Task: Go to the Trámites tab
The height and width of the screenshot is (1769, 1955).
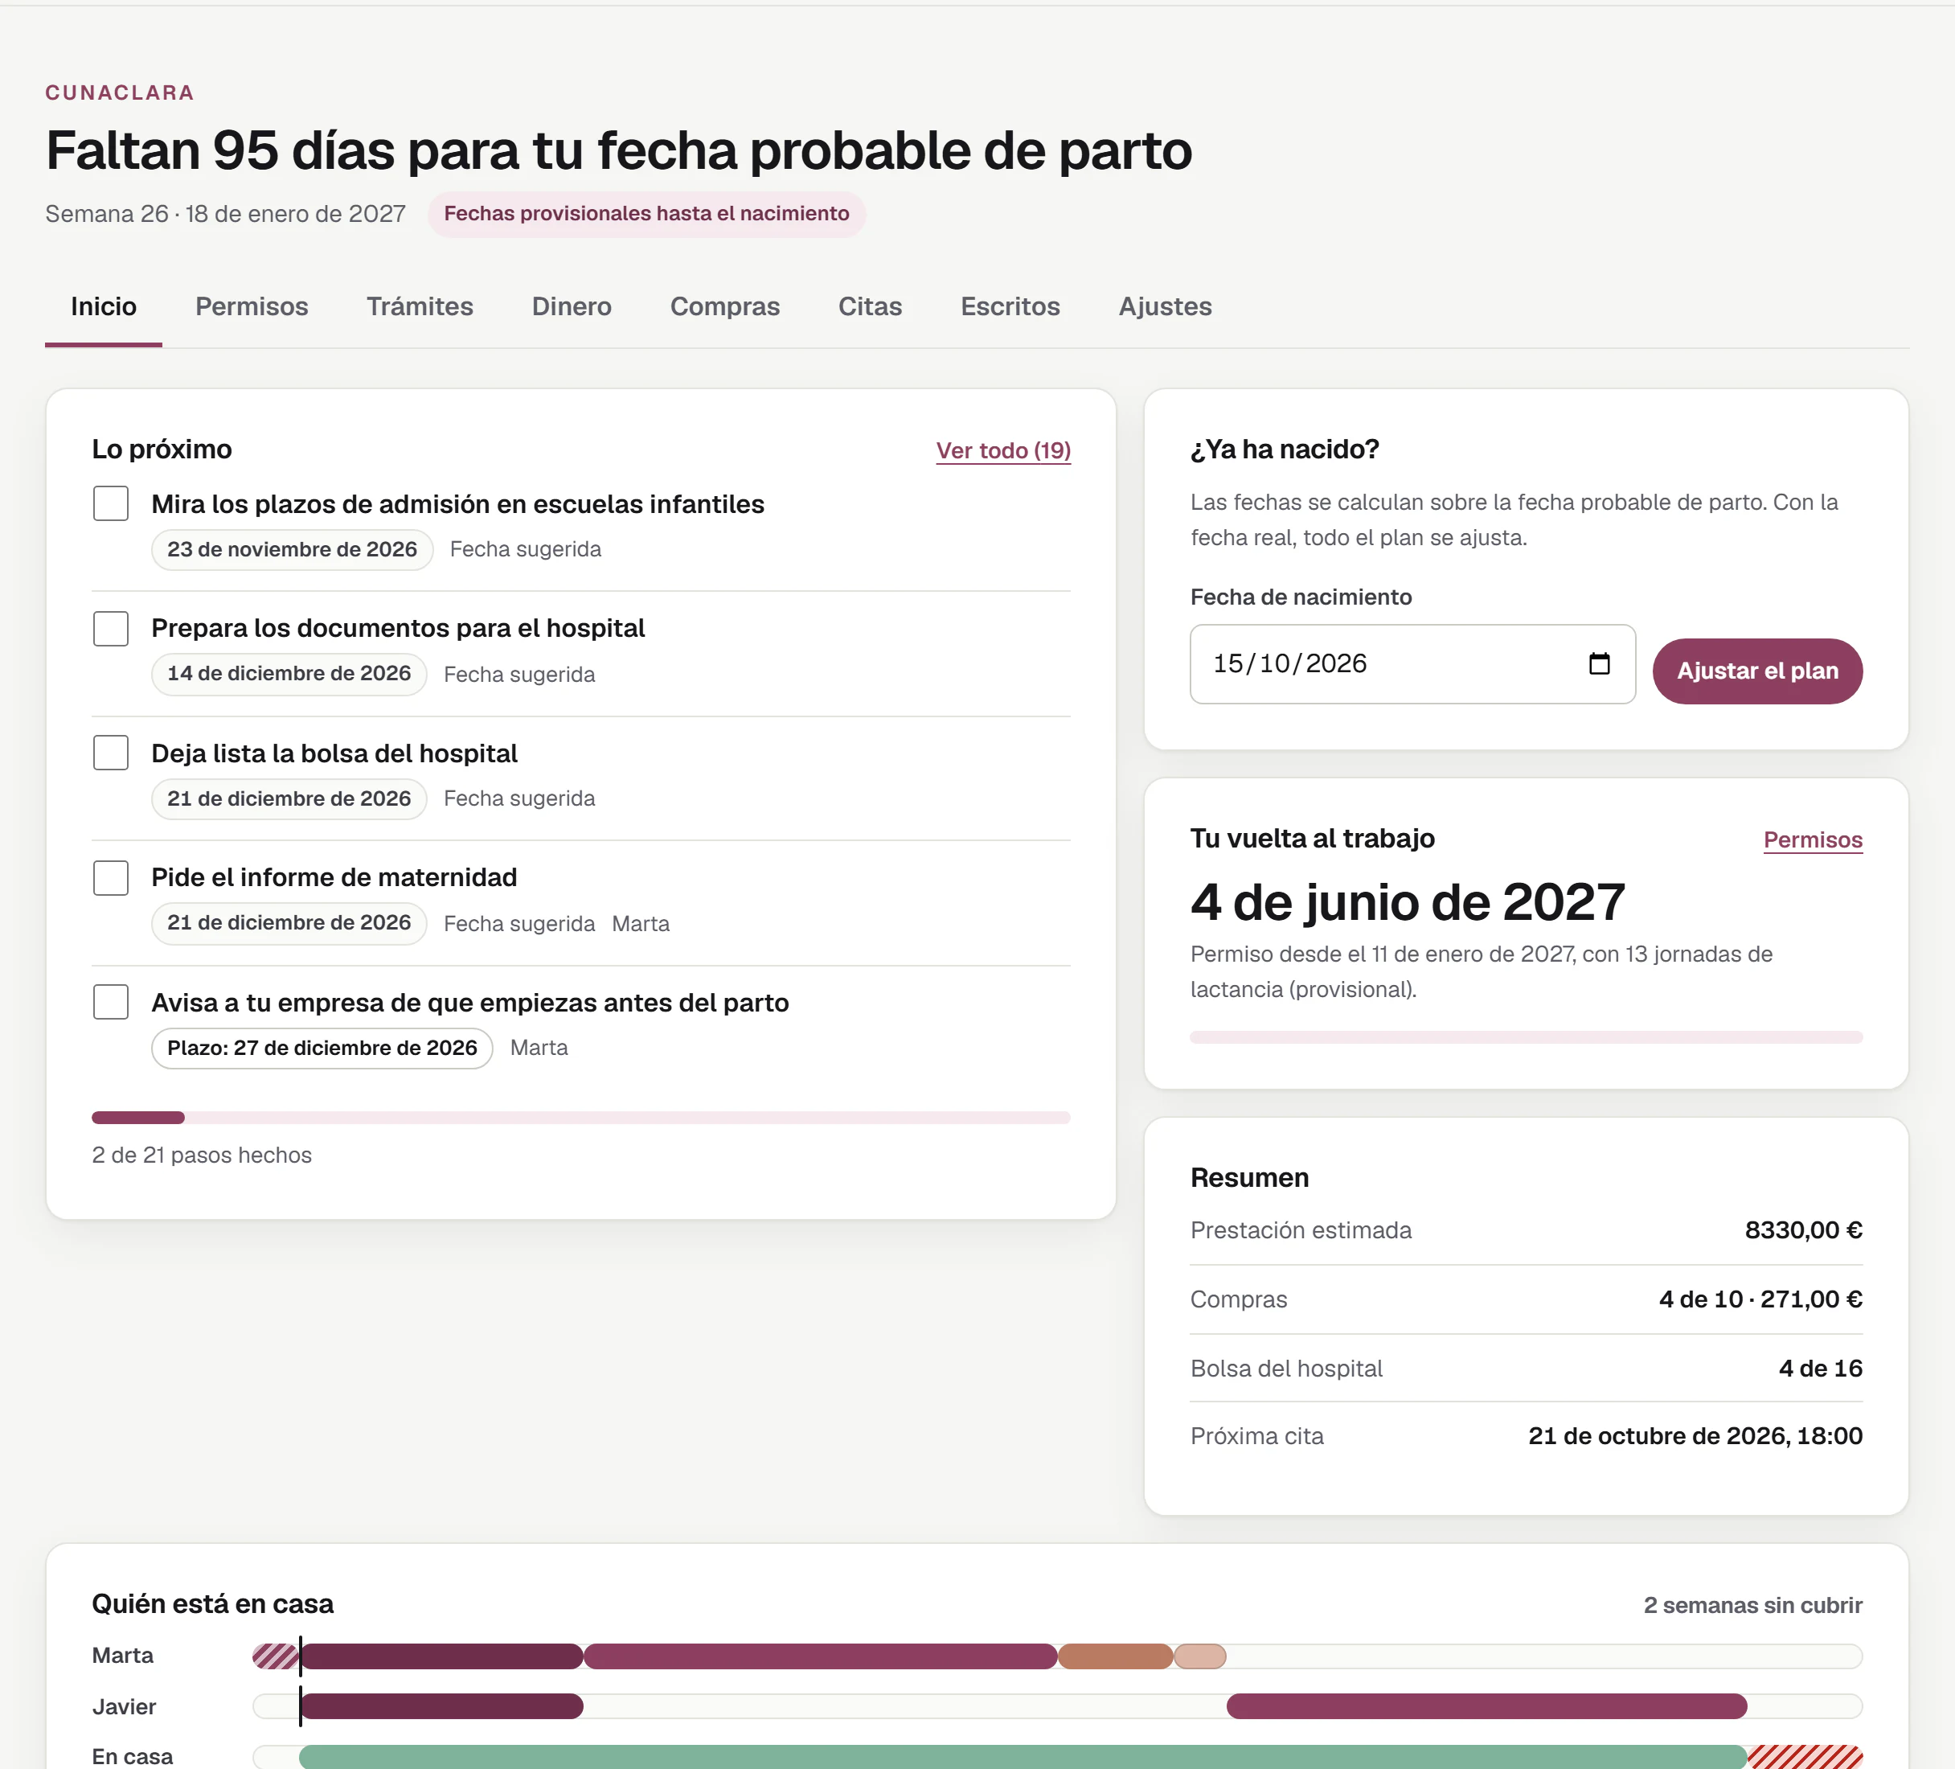Action: (420, 306)
